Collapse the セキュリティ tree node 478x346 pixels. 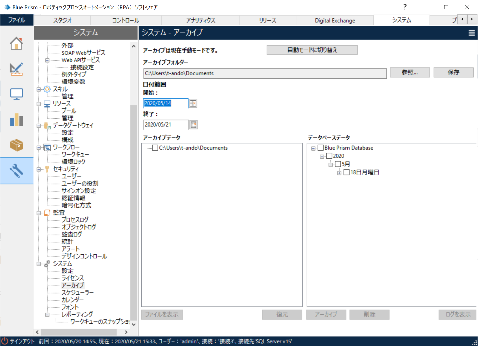pos(39,169)
